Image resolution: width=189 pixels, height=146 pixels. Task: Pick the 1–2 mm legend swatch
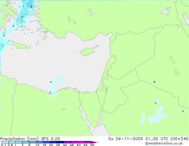[x=19, y=142]
